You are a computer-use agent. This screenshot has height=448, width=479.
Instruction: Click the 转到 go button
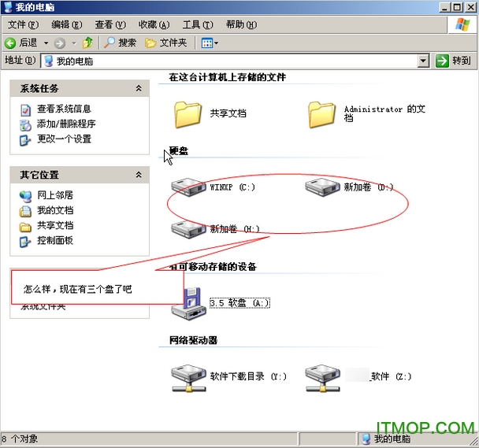453,61
